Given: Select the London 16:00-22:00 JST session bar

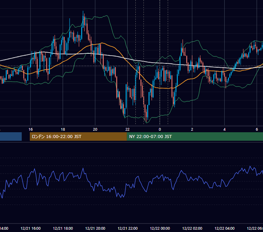Looking at the screenshot, I should coord(78,136).
